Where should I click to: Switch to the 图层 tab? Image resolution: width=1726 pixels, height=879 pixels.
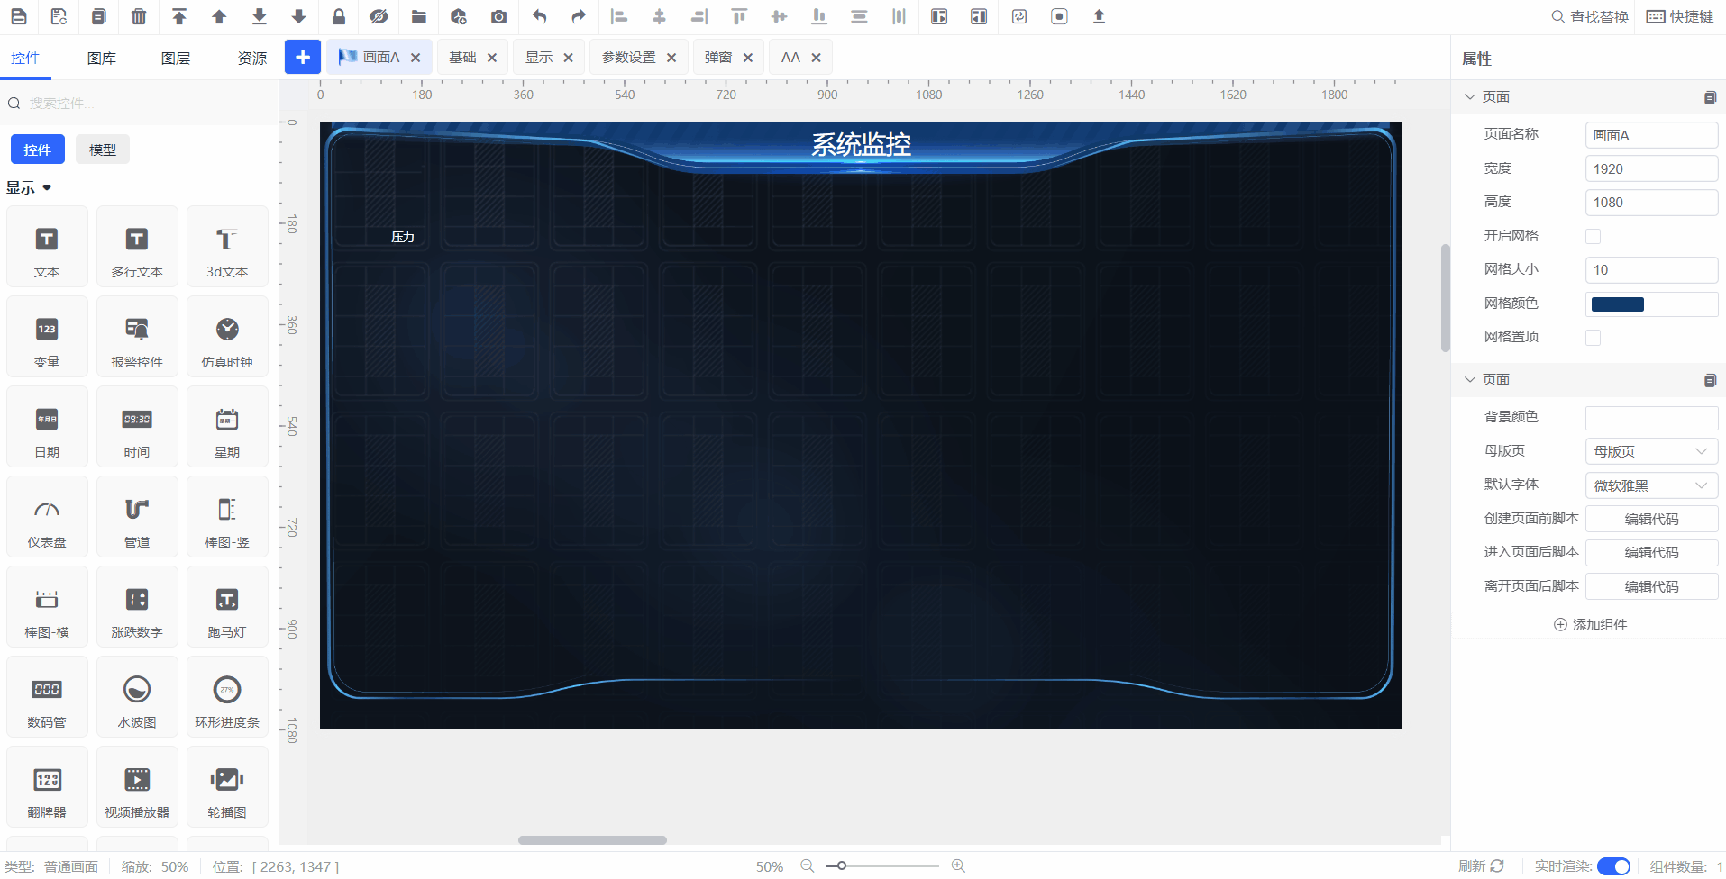(176, 59)
